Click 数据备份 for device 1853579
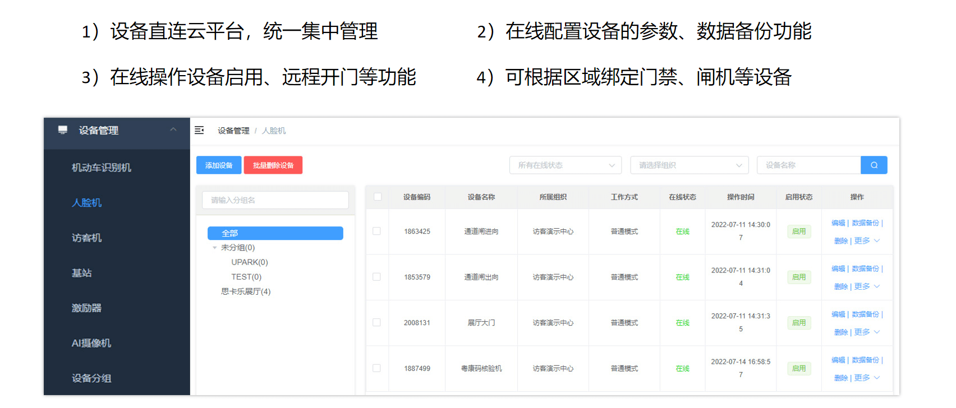Image resolution: width=956 pixels, height=408 pixels. click(865, 269)
